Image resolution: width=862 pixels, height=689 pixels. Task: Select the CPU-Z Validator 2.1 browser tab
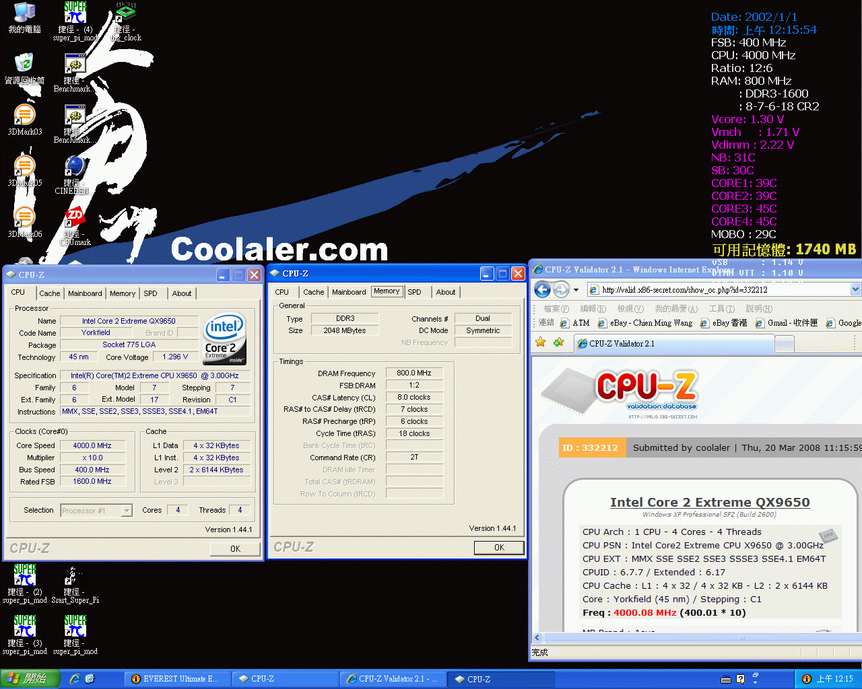coord(673,344)
